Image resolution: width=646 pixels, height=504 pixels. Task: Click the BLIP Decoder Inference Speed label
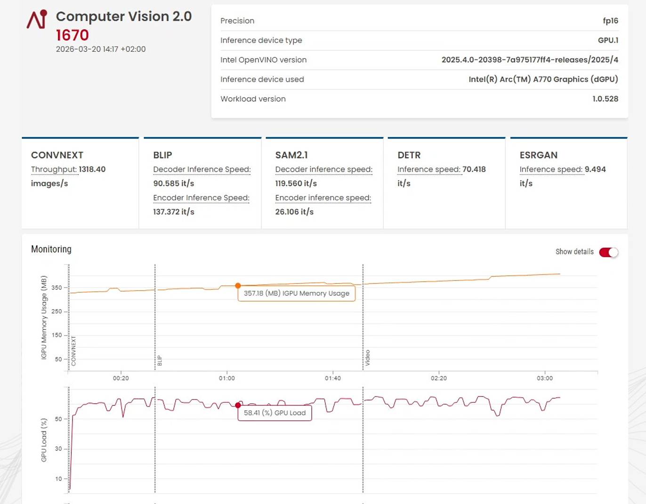(x=202, y=169)
